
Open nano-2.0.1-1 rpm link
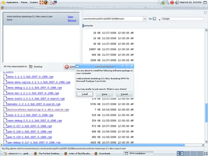pos(30,115)
